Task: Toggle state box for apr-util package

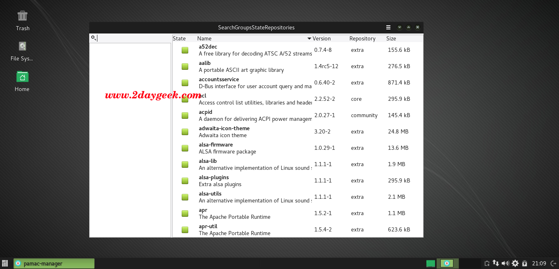Action: tap(185, 230)
